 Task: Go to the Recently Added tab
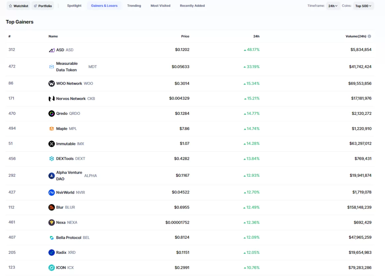pos(192,6)
